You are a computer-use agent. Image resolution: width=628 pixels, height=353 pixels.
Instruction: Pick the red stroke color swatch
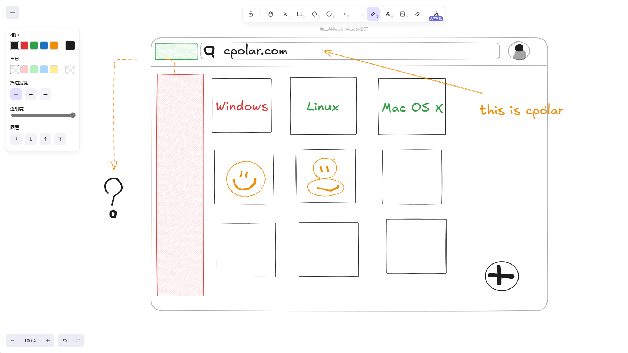24,46
